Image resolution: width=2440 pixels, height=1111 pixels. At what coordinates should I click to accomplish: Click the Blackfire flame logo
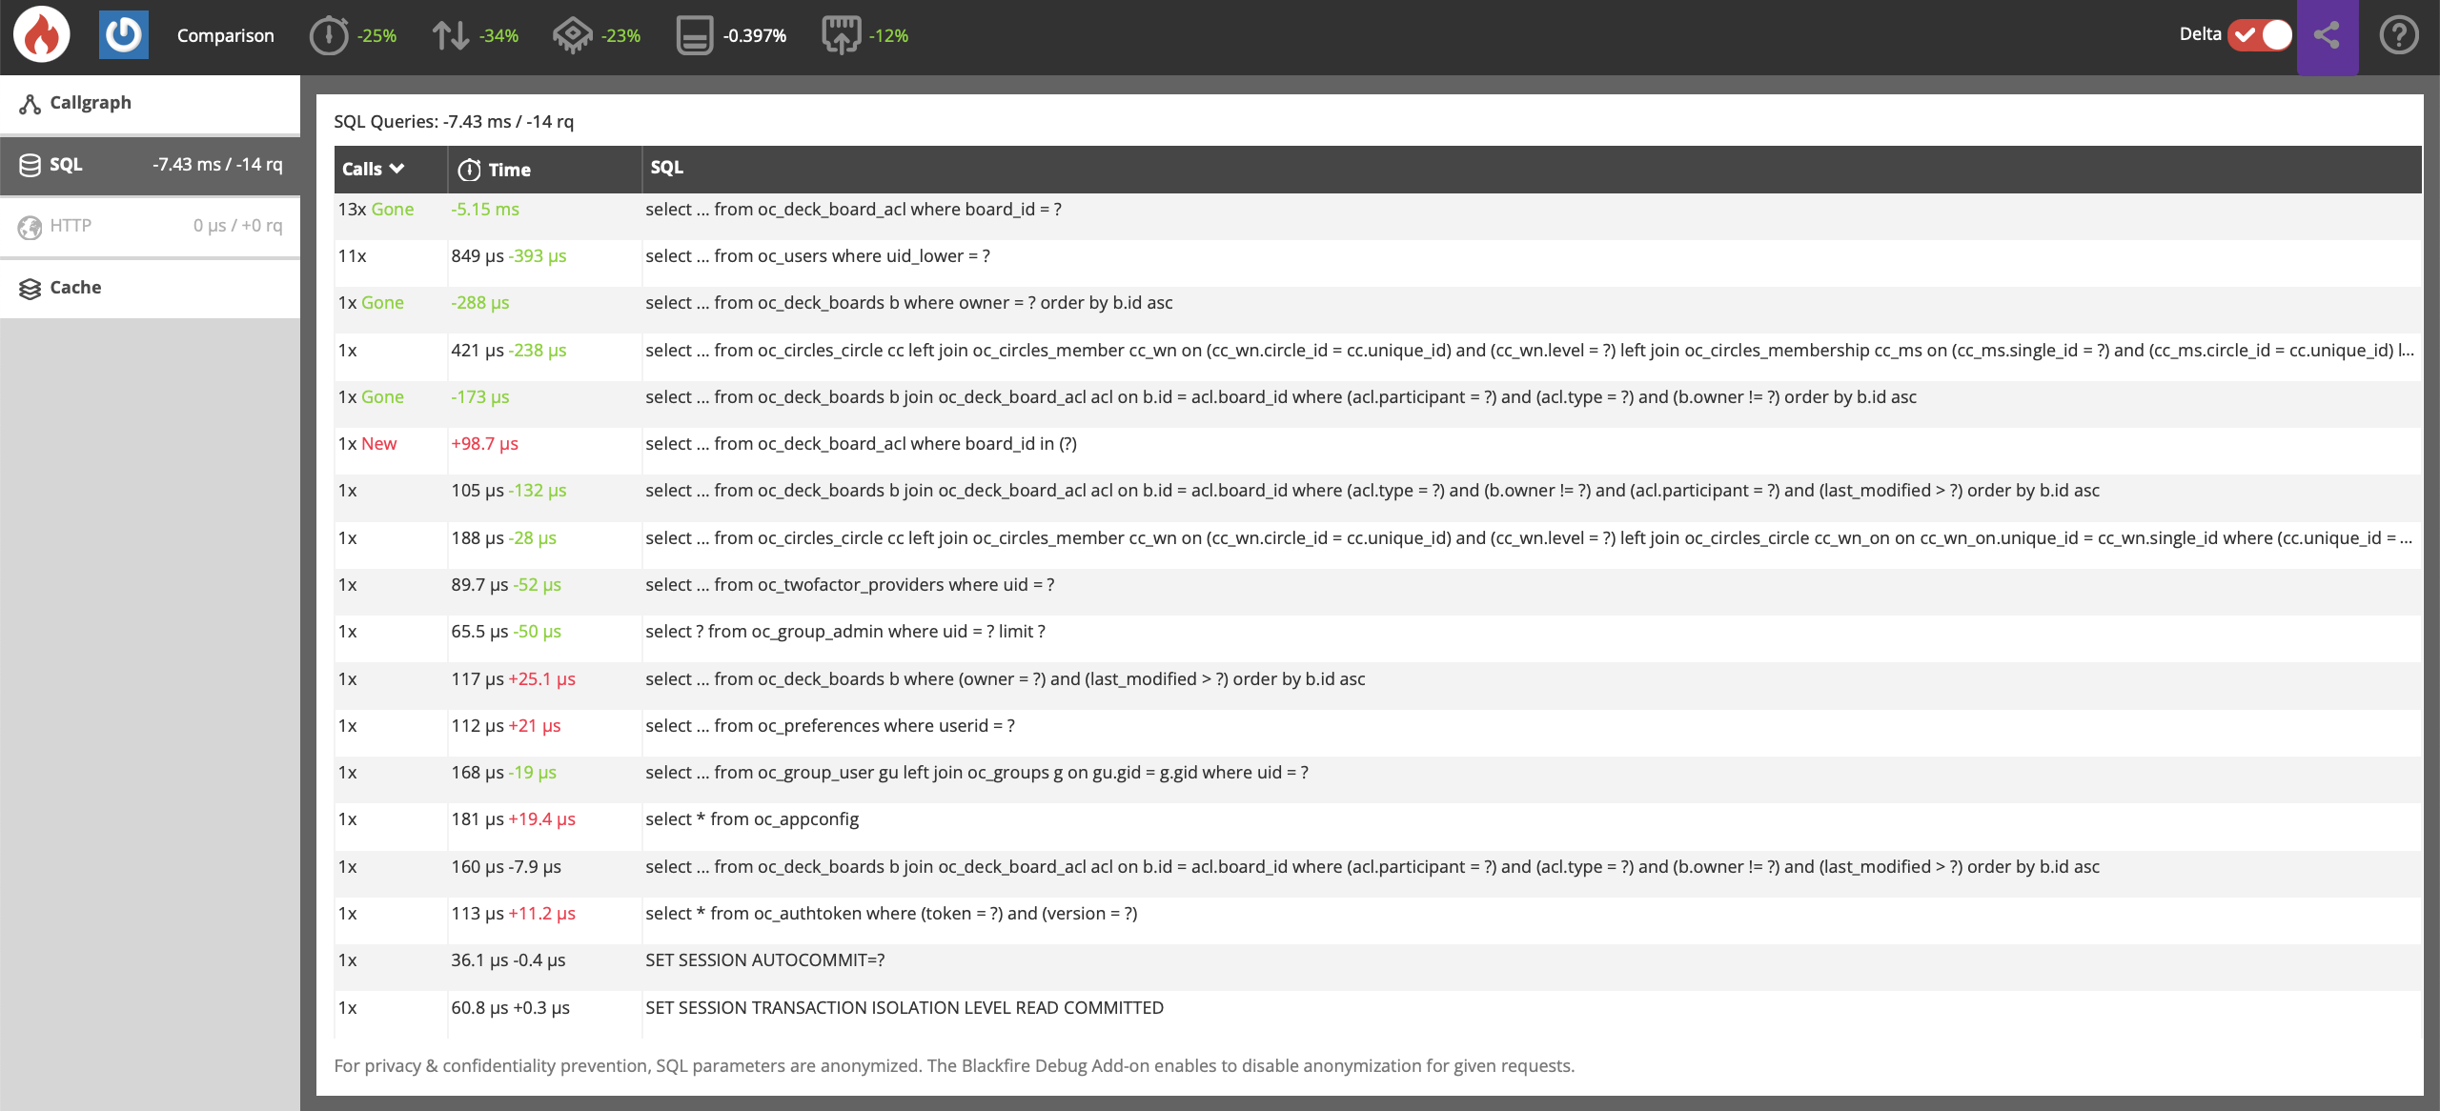coord(41,35)
